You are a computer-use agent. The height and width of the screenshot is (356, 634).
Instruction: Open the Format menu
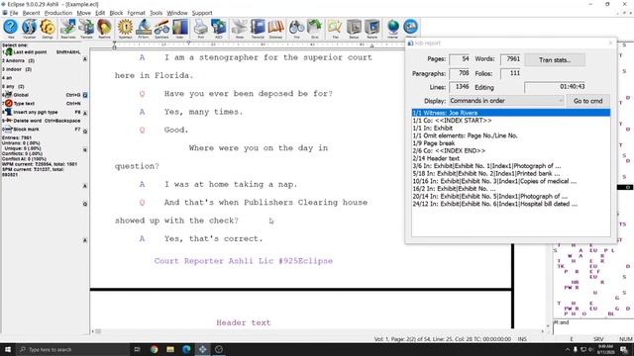pyautogui.click(x=137, y=13)
